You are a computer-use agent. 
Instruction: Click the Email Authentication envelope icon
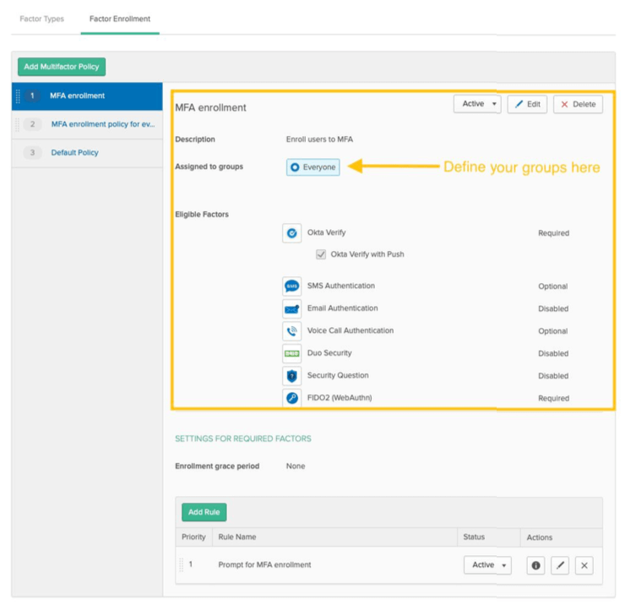pos(292,309)
